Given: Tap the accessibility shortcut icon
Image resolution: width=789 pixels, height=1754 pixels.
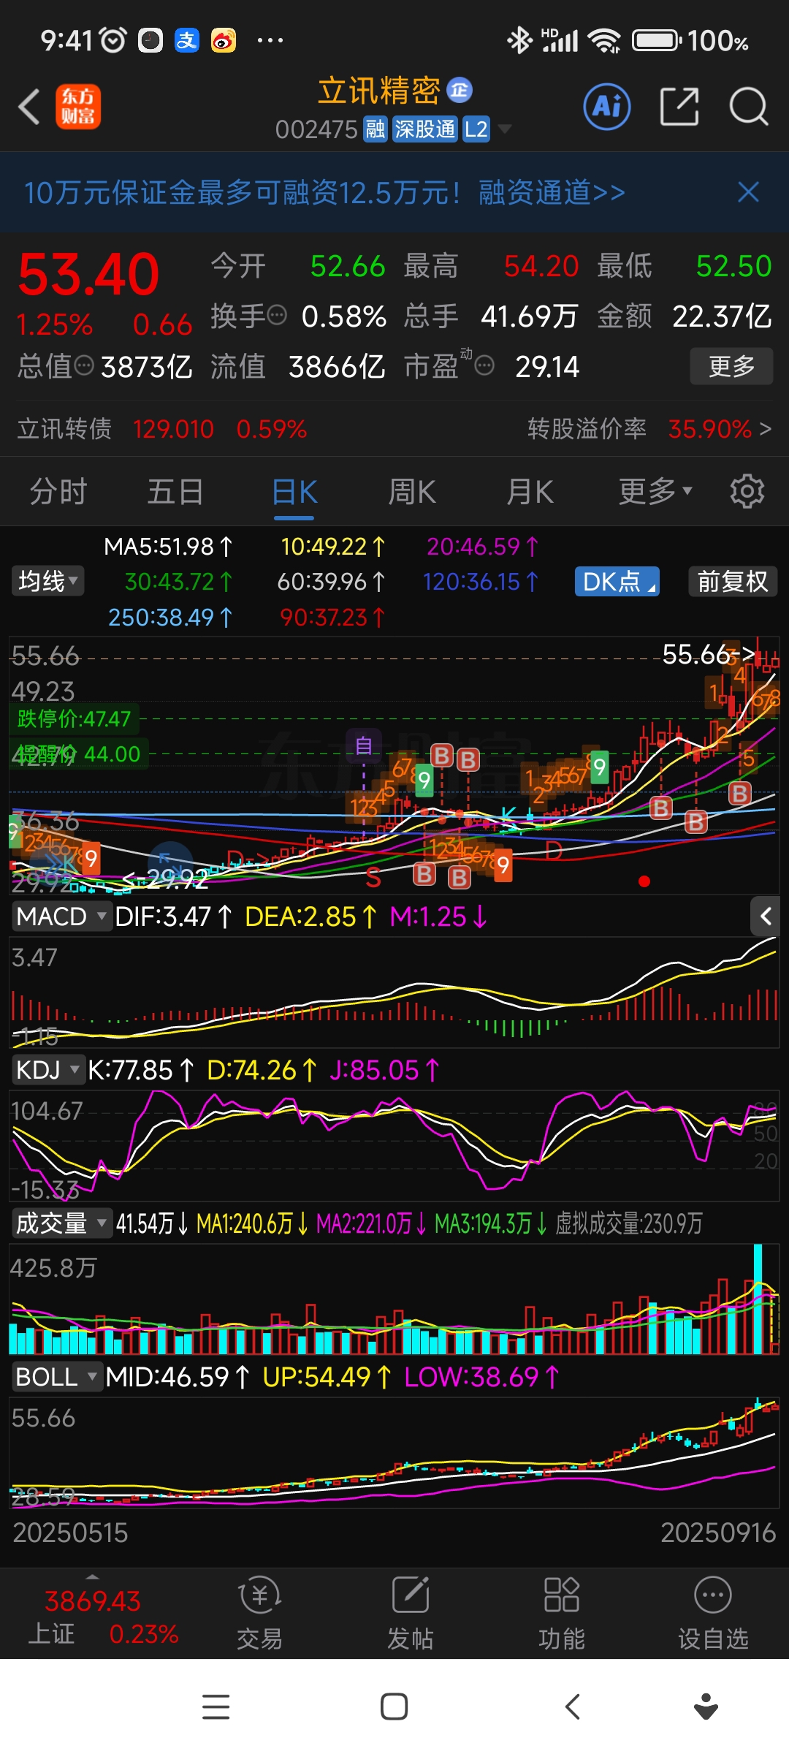Looking at the screenshot, I should pos(706,1707).
